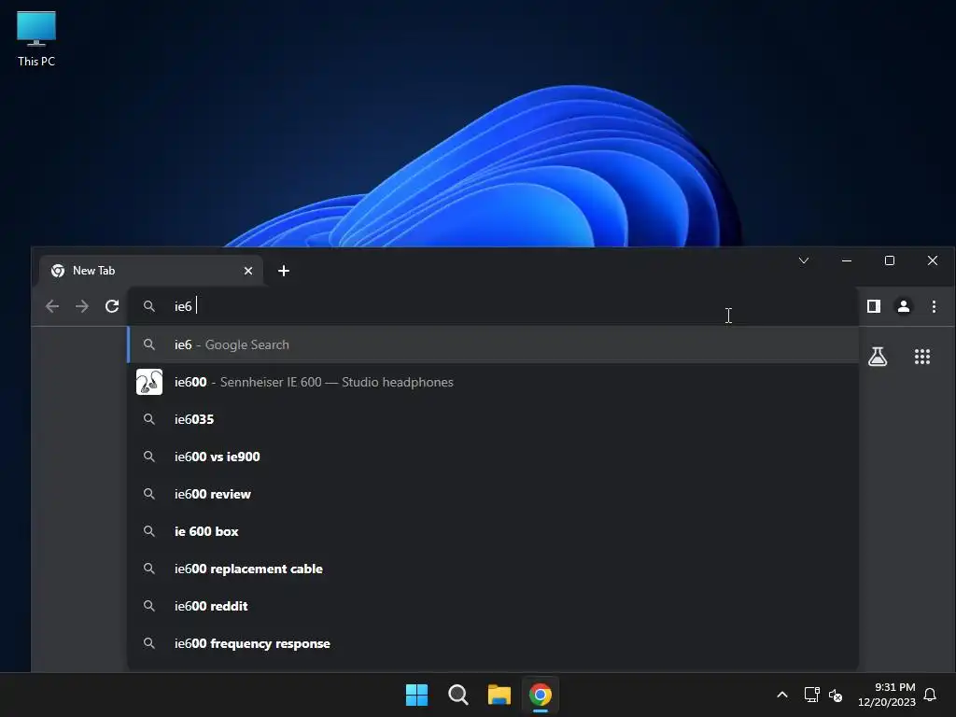Open Google apps grid
The width and height of the screenshot is (956, 717).
coord(921,357)
